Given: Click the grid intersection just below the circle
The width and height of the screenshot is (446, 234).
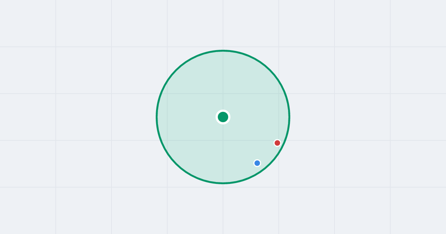Looking at the screenshot, I should coord(223,187).
